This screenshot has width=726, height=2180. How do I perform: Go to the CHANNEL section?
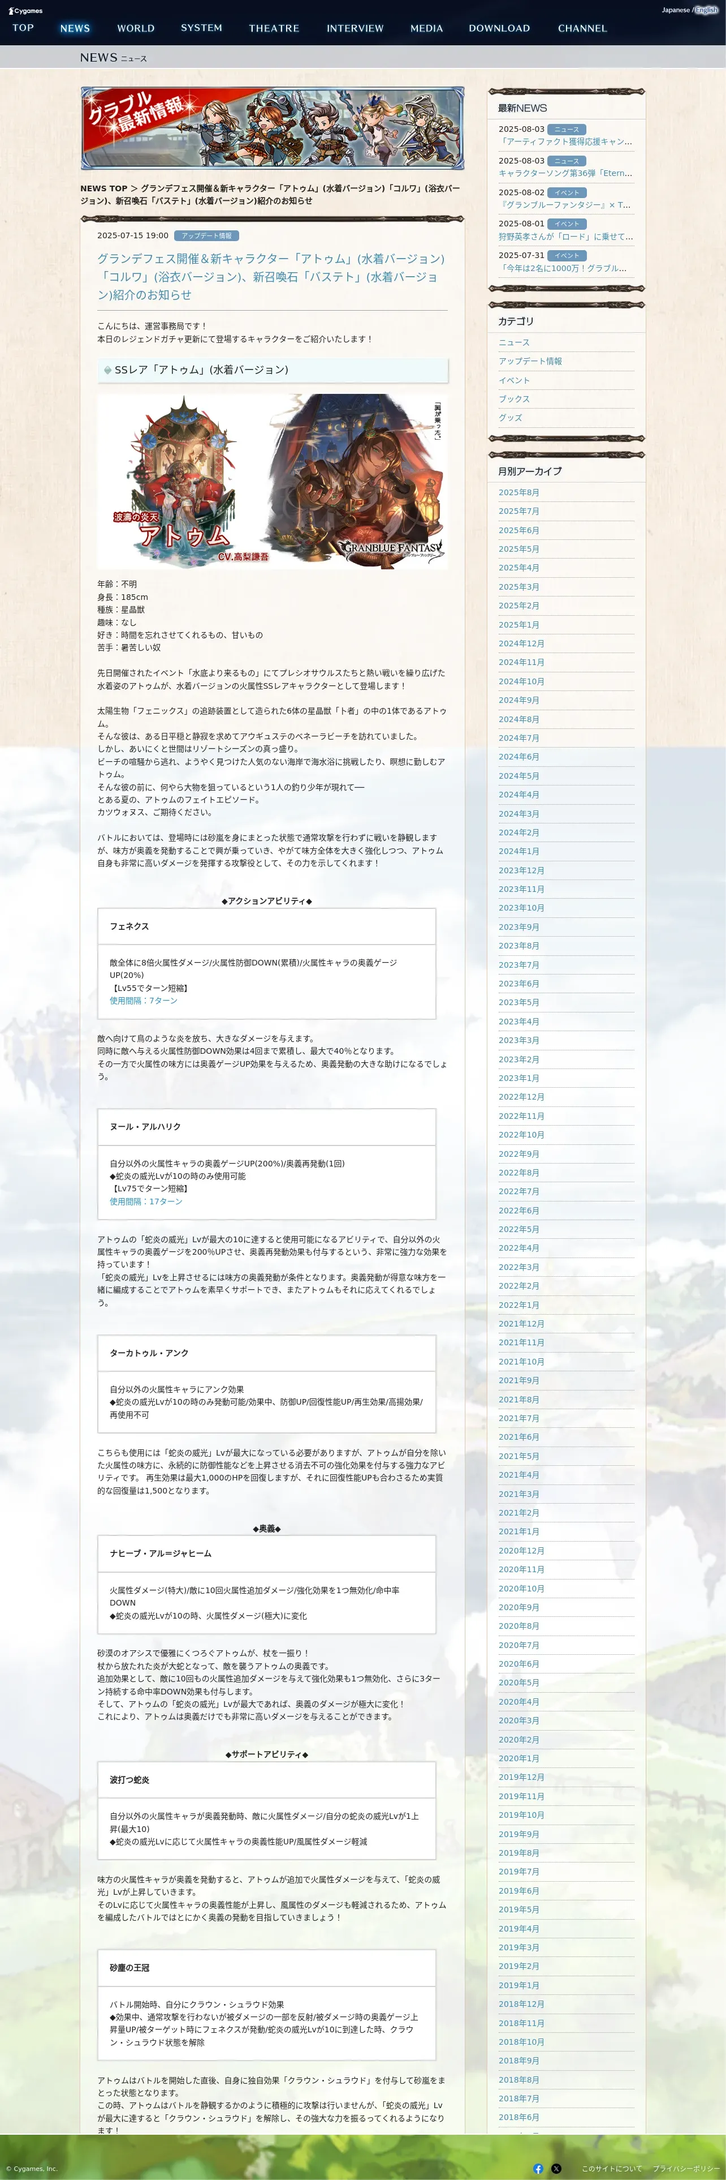click(582, 28)
